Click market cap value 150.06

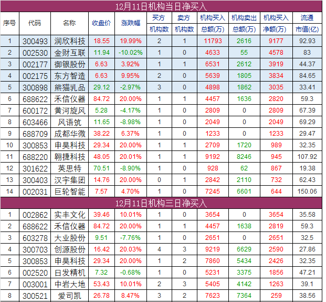[x=307, y=192]
